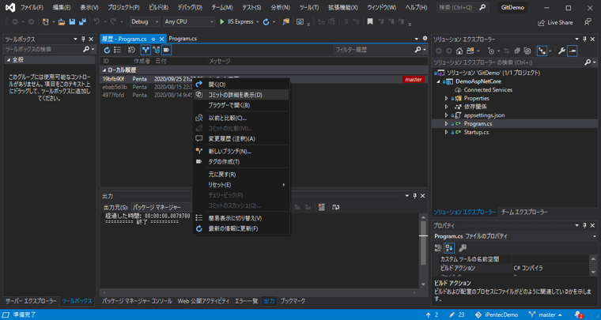601x320 pixels.
Task: Start the app with IIS Express button
Action: [x=236, y=22]
